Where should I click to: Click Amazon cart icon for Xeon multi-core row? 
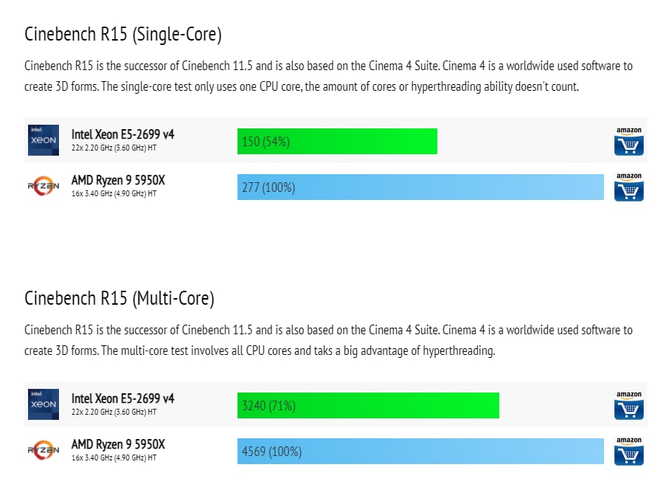[629, 405]
